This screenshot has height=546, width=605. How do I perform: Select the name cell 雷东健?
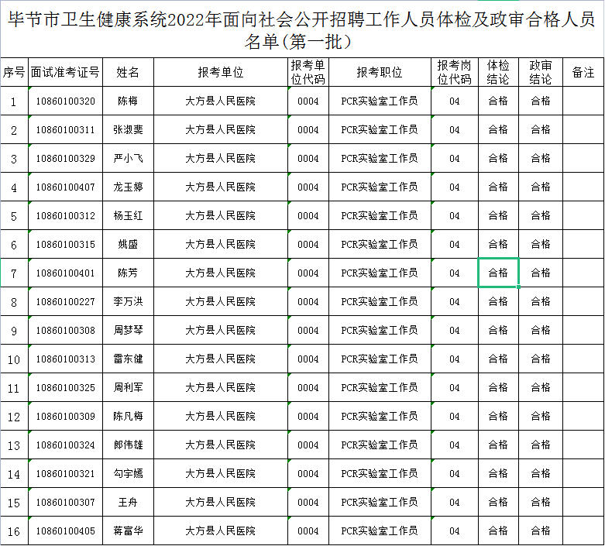pos(128,359)
